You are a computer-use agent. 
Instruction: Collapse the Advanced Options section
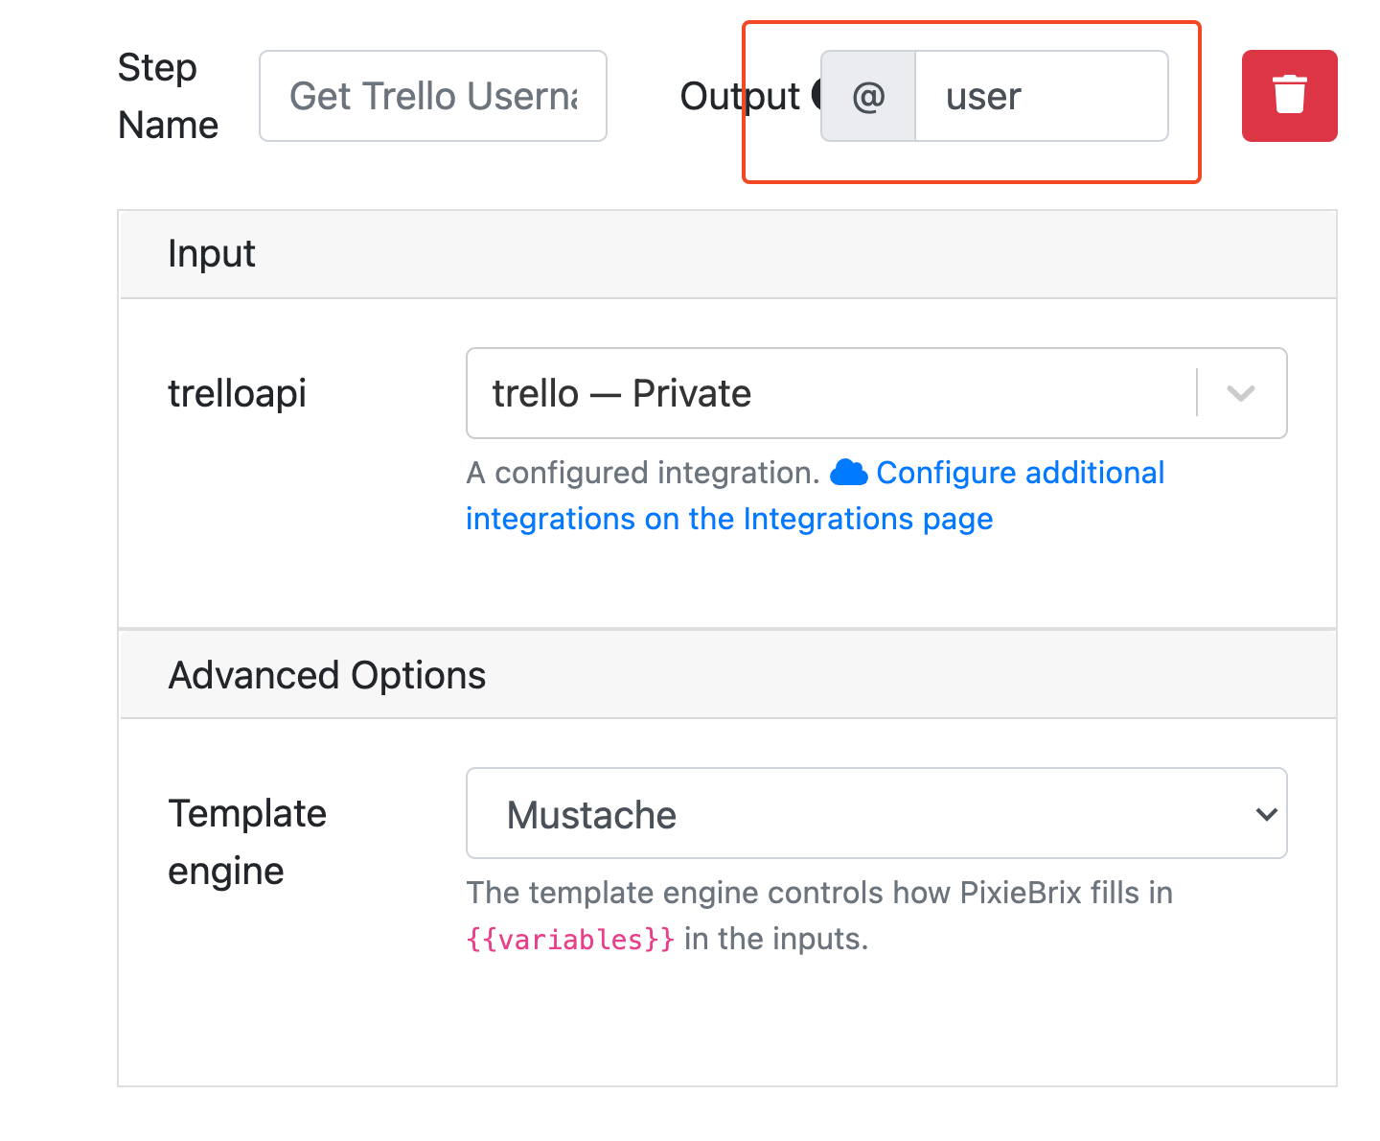327,674
